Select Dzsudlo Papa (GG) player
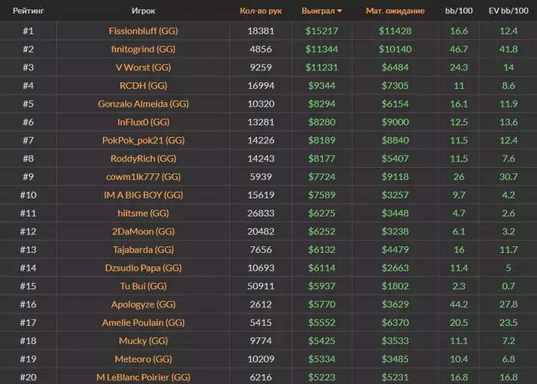This screenshot has height=384, width=537. click(143, 268)
